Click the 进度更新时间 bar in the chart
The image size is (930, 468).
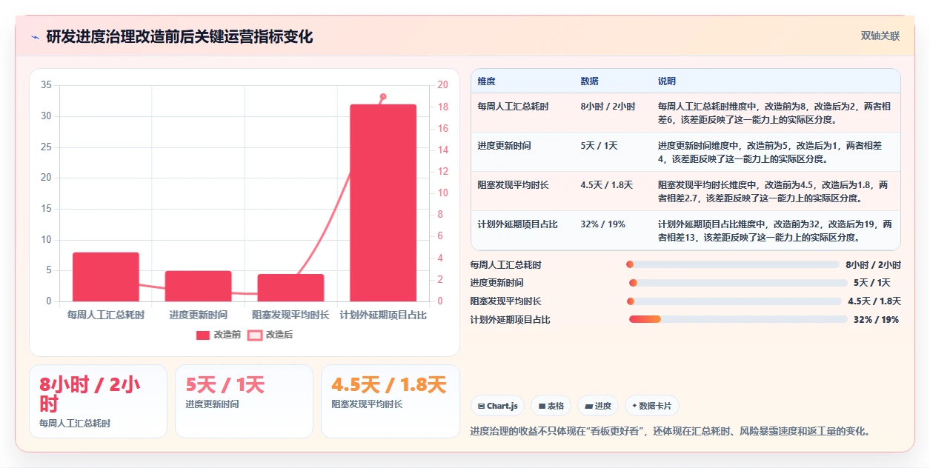199,286
